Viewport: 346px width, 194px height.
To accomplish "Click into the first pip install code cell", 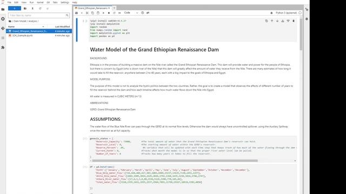I will click(192, 30).
